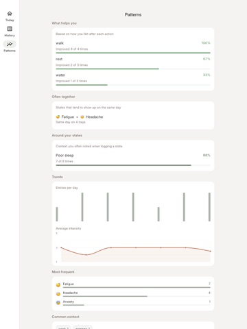This screenshot has width=247, height=329.
Task: Click the lowest point on intensity line
Action: 86,255
